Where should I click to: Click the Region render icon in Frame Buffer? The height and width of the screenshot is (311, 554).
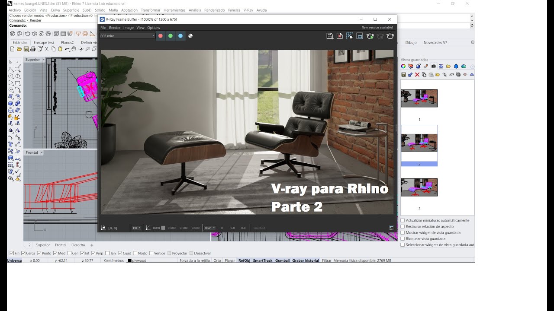tap(360, 36)
